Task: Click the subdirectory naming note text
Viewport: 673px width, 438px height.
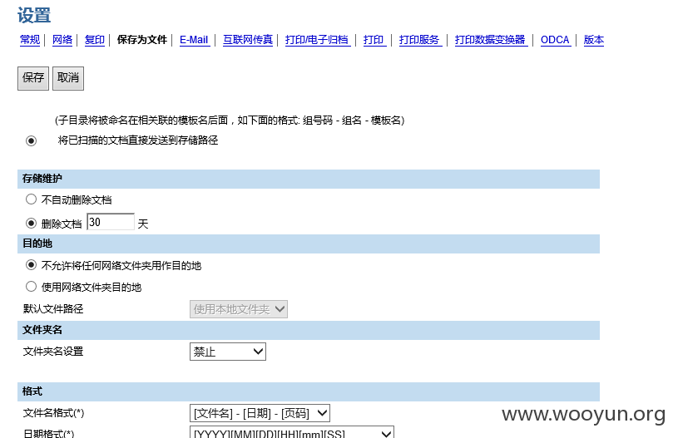Action: (230, 121)
